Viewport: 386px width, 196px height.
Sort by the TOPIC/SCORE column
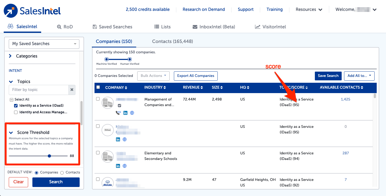(294, 88)
